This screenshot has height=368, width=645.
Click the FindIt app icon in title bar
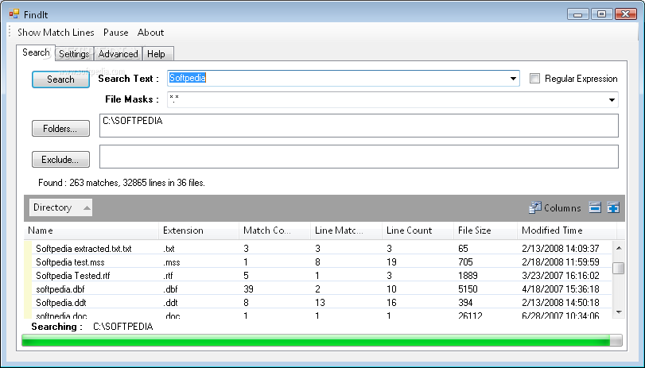tap(14, 14)
